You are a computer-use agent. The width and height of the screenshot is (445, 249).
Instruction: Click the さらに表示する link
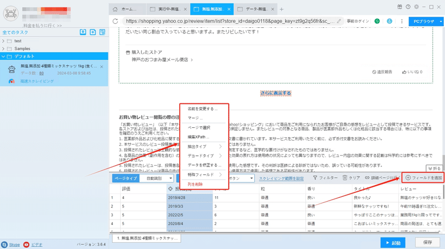(x=275, y=93)
